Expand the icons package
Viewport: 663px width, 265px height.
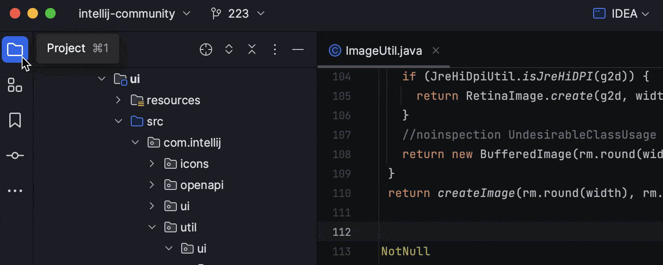point(152,164)
